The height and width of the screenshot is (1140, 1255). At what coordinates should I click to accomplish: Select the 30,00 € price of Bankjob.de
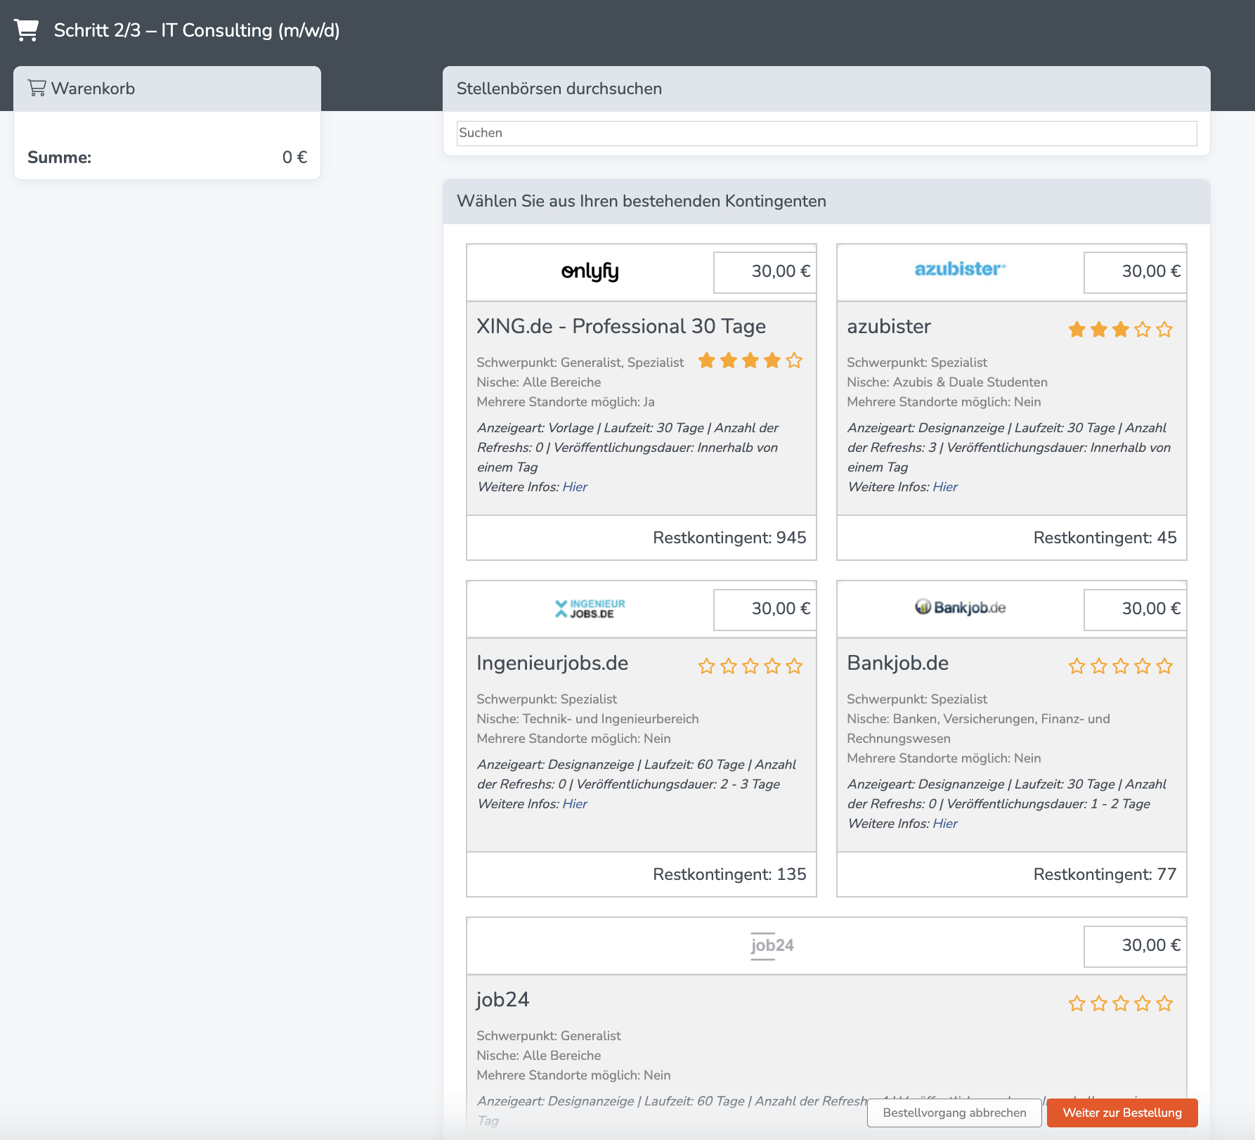(1136, 609)
